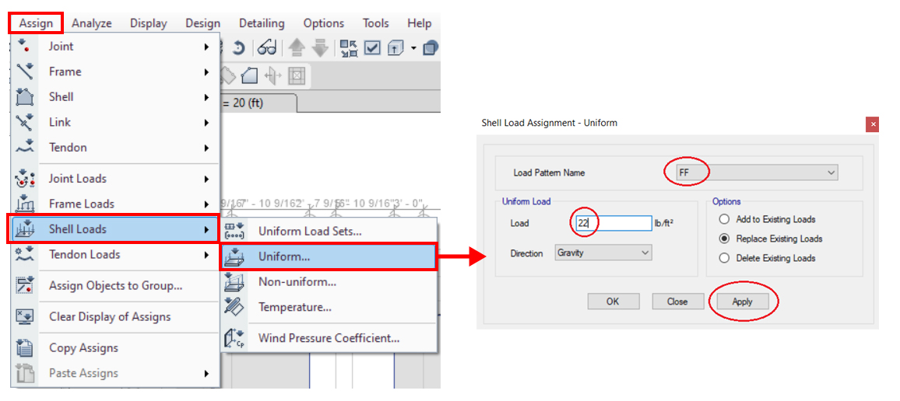Open the Help menu

tap(419, 23)
